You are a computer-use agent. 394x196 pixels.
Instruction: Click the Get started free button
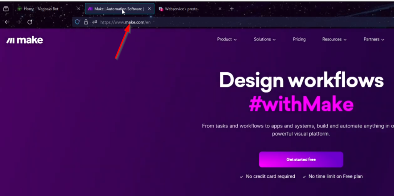pyautogui.click(x=301, y=159)
